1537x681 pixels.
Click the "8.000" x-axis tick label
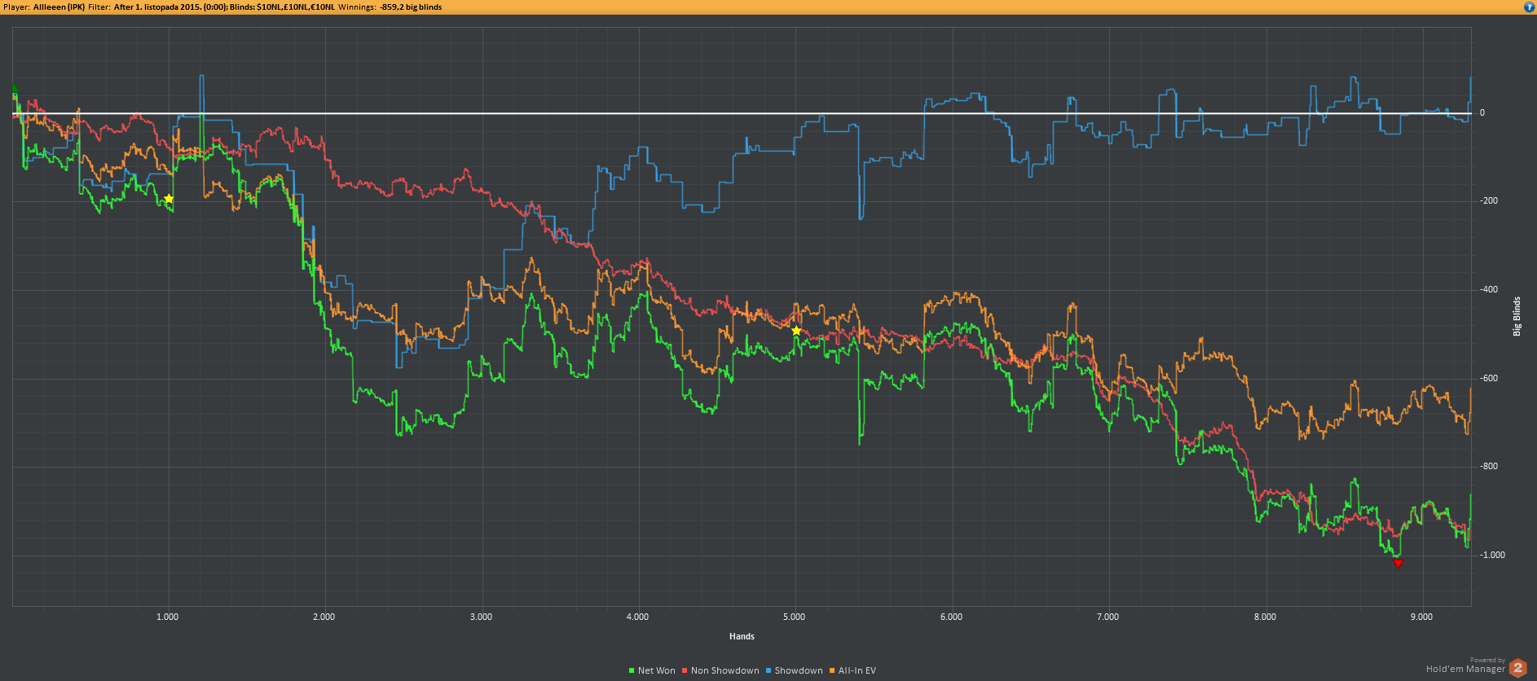pyautogui.click(x=1265, y=617)
